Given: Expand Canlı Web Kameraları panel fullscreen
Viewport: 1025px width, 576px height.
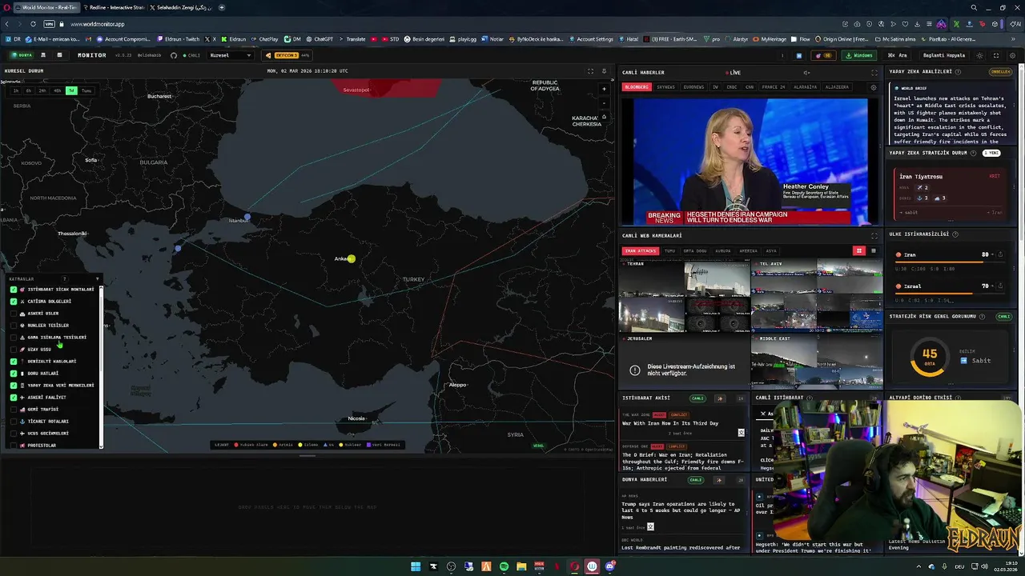Looking at the screenshot, I should coord(874,236).
